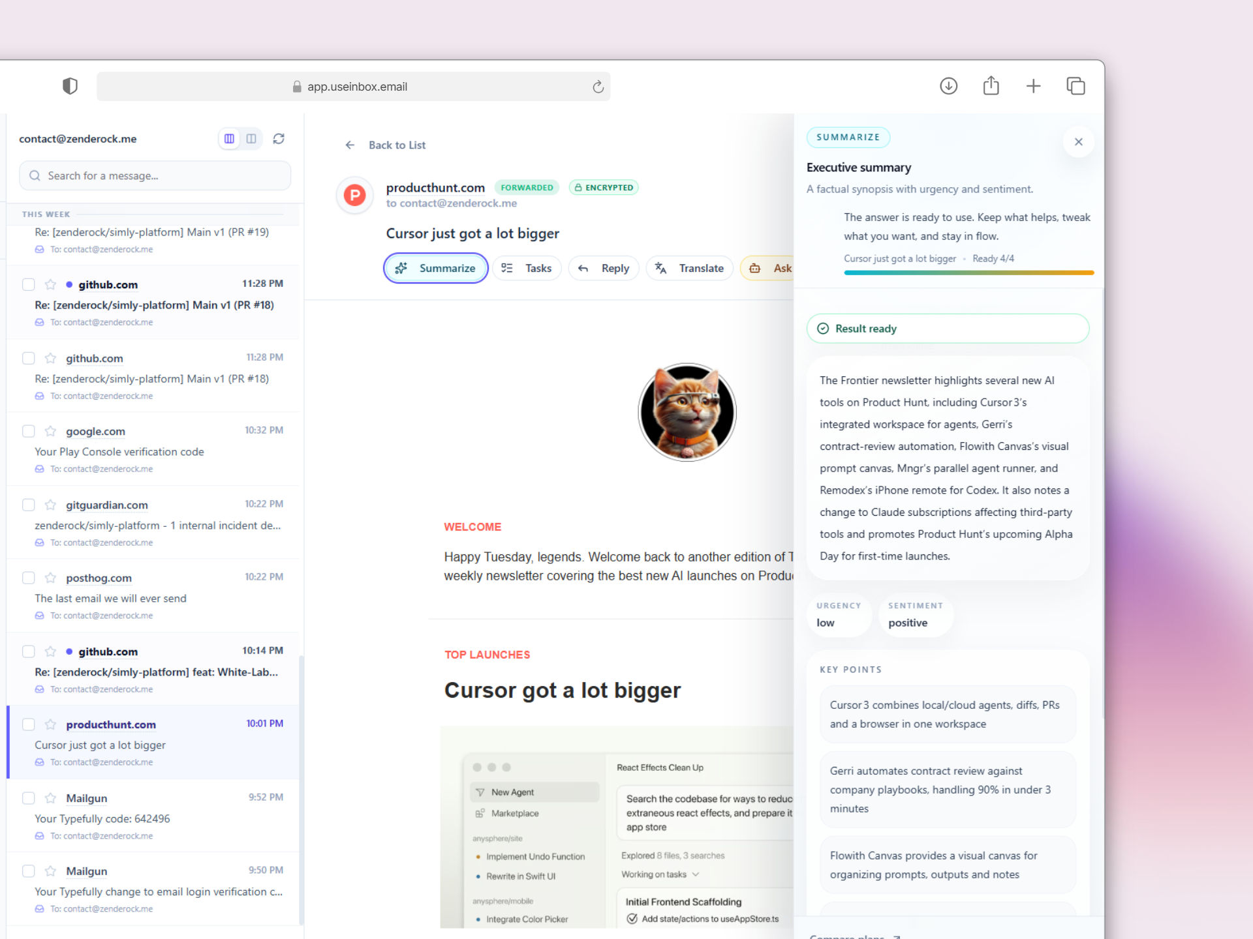Click the share icon in the browser toolbar
Image resolution: width=1253 pixels, height=939 pixels.
[x=991, y=85]
